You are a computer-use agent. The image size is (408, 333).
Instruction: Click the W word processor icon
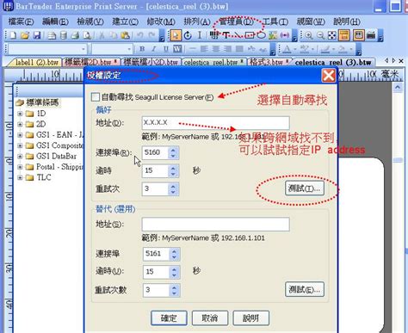click(x=177, y=49)
